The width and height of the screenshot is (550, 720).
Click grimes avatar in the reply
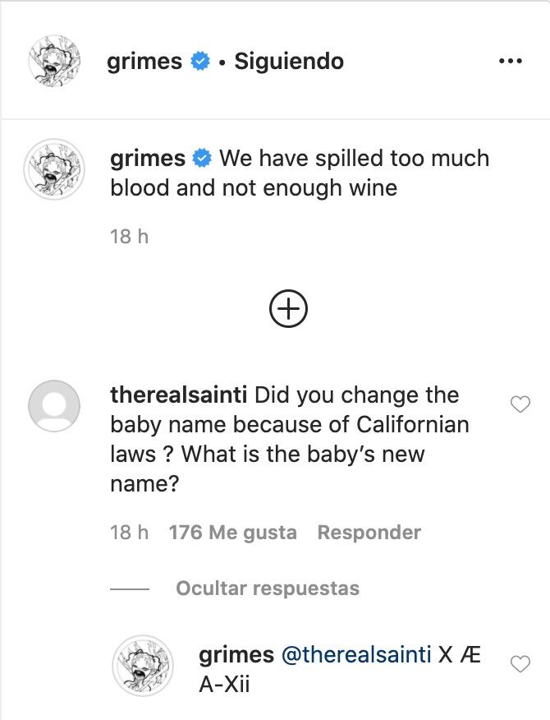(x=143, y=665)
